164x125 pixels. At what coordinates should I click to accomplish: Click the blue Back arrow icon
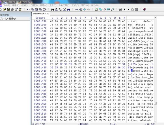tap(85, 10)
